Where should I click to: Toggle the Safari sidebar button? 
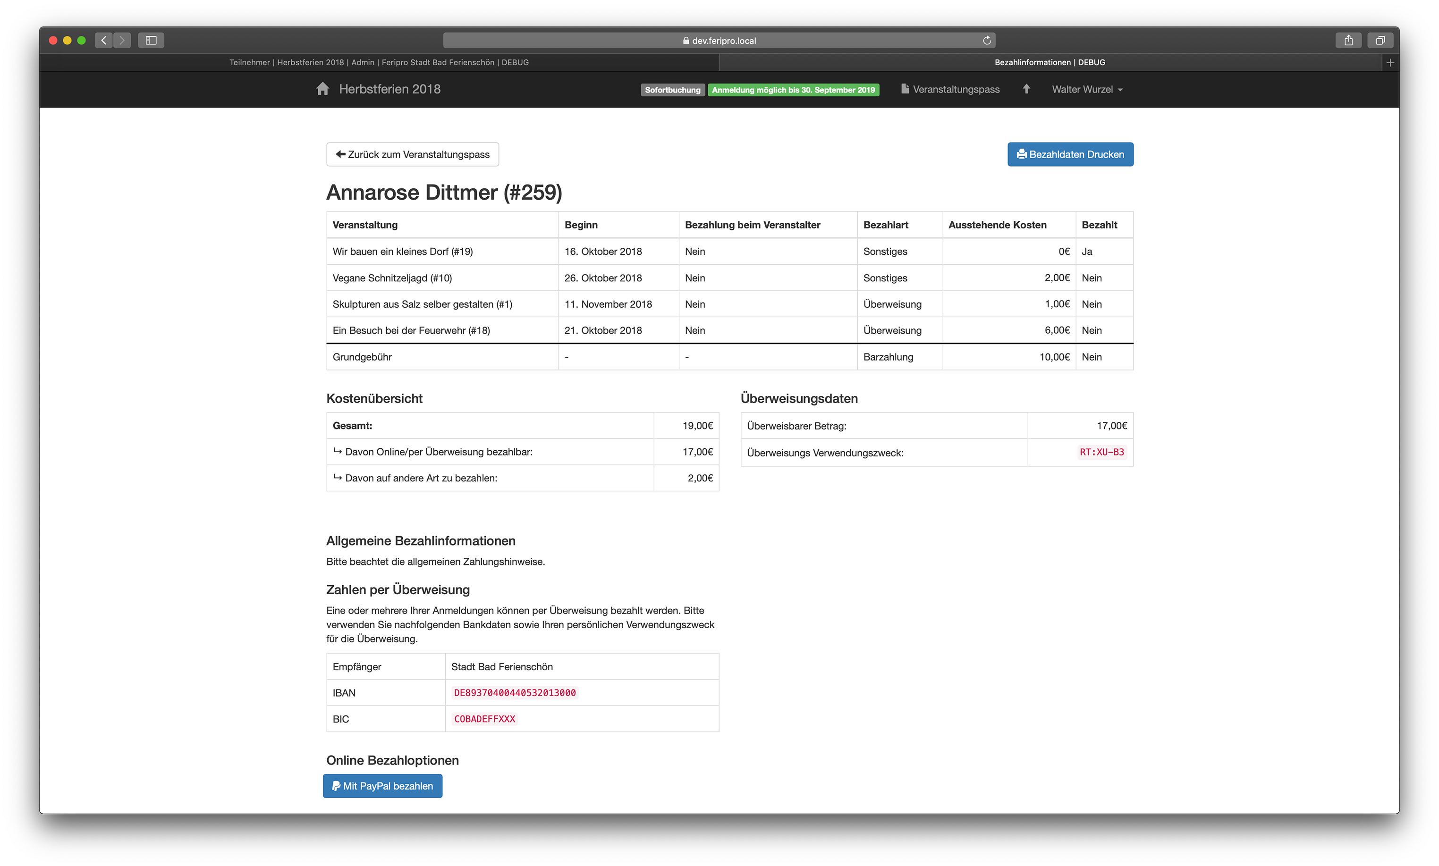151,40
